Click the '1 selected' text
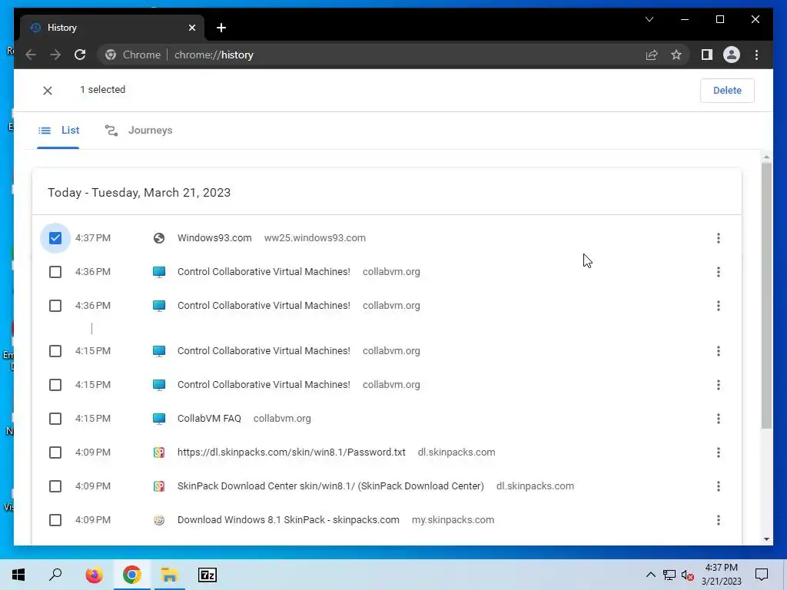The height and width of the screenshot is (590, 787). (x=102, y=90)
